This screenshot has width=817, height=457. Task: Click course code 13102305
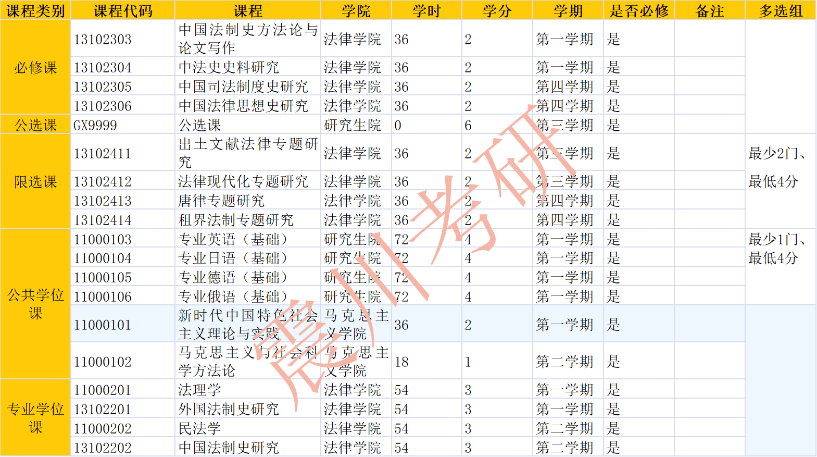103,87
